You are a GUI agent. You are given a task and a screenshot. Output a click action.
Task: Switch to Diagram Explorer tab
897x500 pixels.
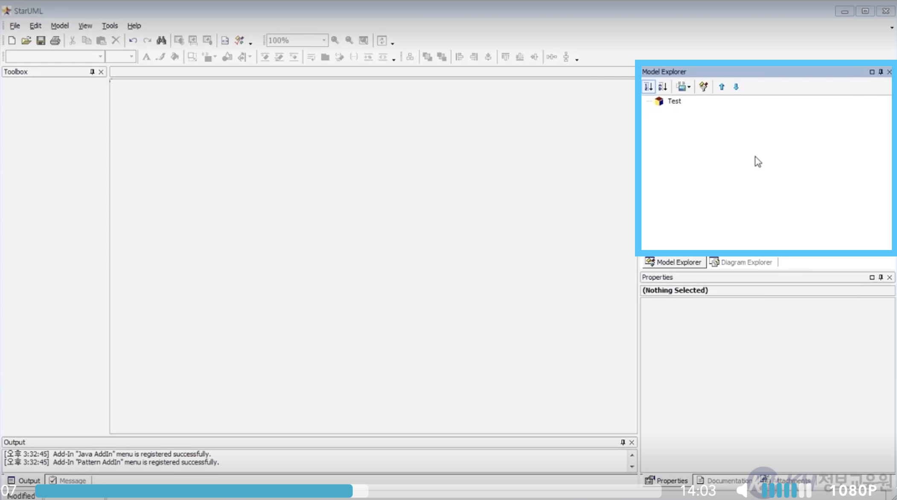coord(741,262)
